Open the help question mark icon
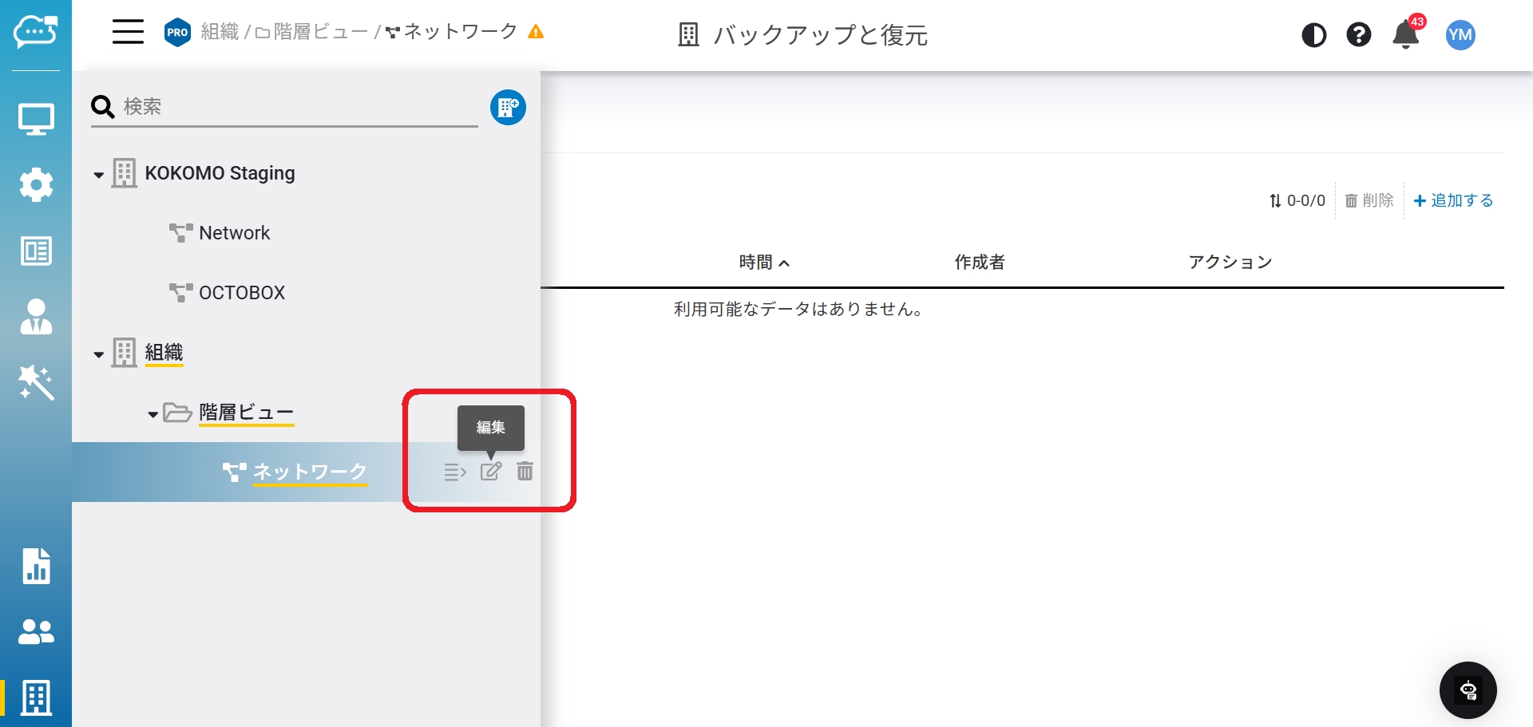 coord(1358,35)
